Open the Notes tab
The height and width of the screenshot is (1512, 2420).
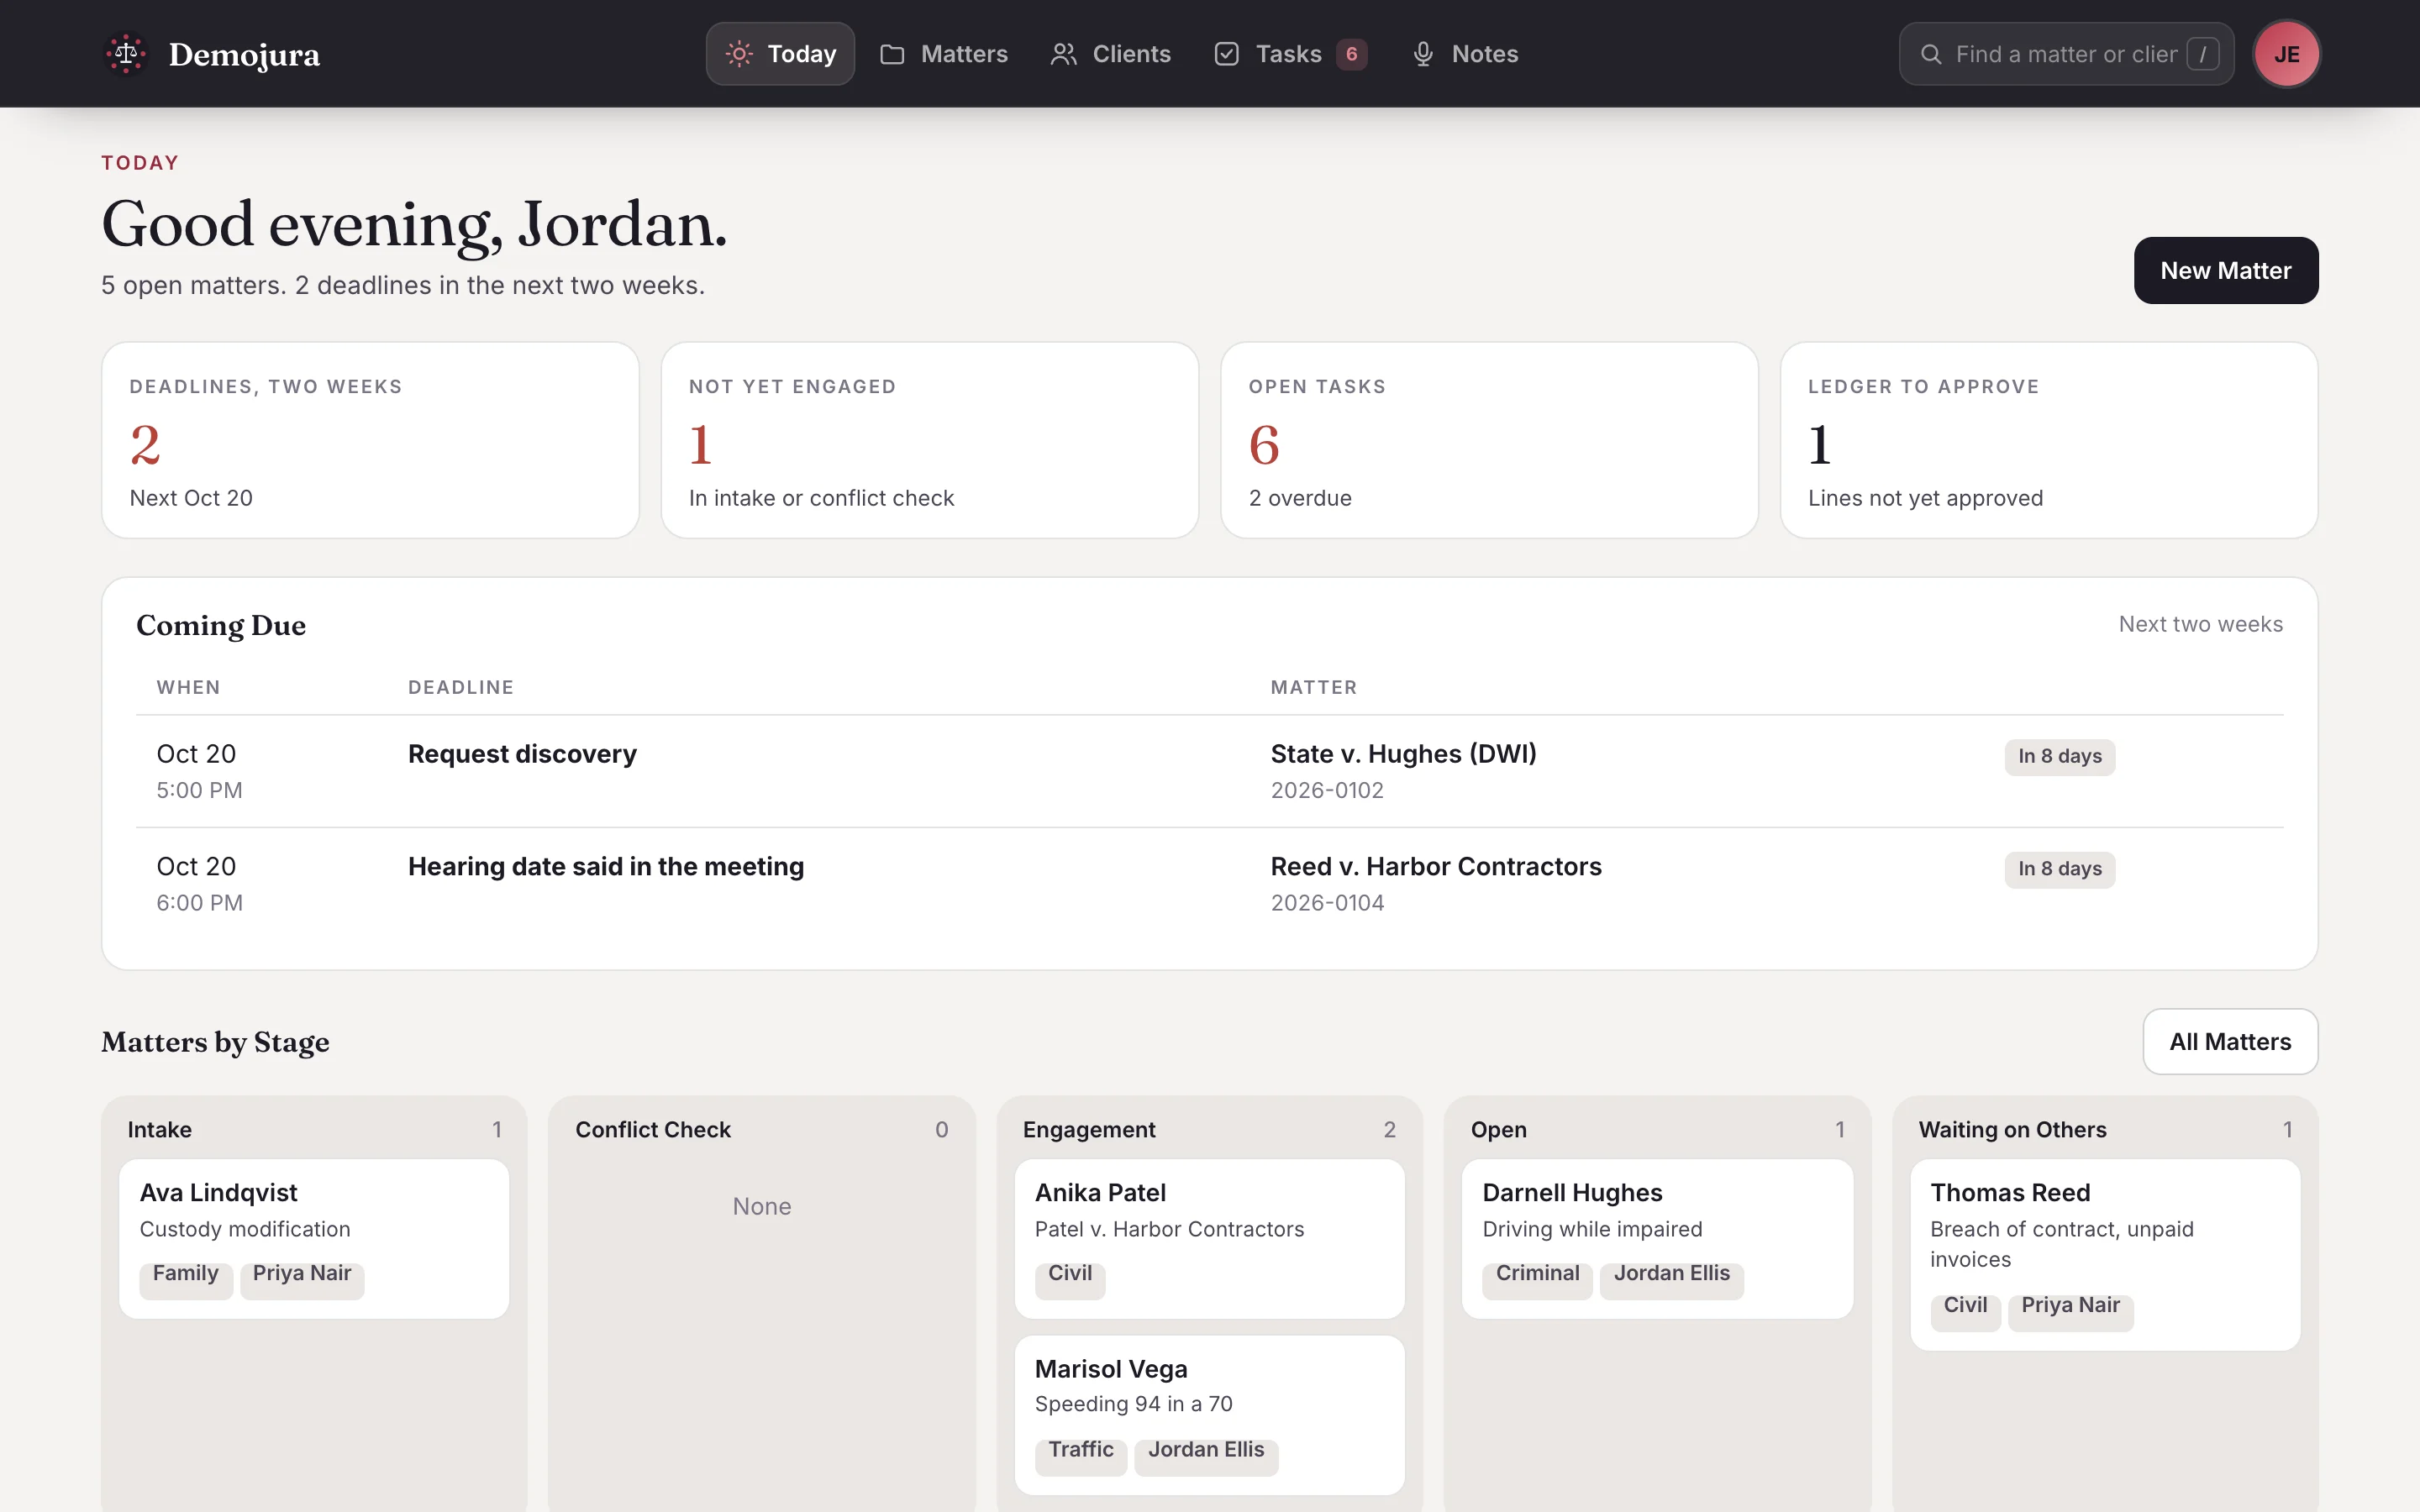pyautogui.click(x=1465, y=54)
